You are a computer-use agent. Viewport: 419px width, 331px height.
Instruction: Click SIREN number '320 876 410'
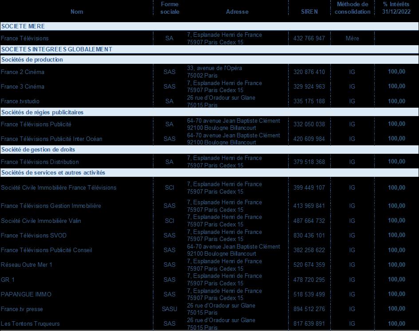(x=309, y=72)
